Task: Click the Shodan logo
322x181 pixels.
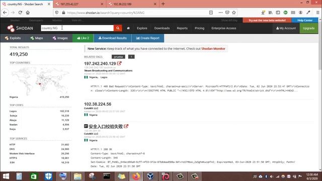Action: click(x=20, y=28)
